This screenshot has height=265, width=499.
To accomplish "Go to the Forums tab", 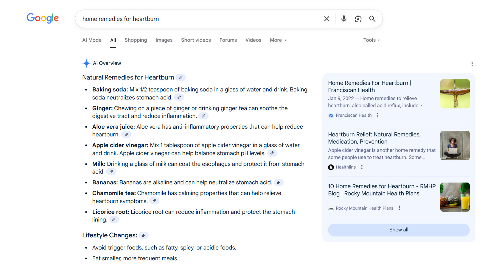I will (228, 40).
